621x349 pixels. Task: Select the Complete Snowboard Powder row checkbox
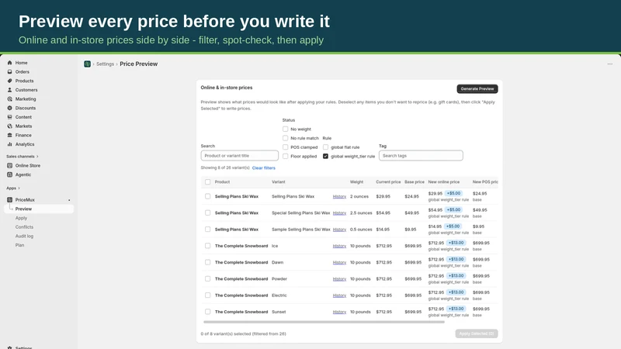(207, 279)
